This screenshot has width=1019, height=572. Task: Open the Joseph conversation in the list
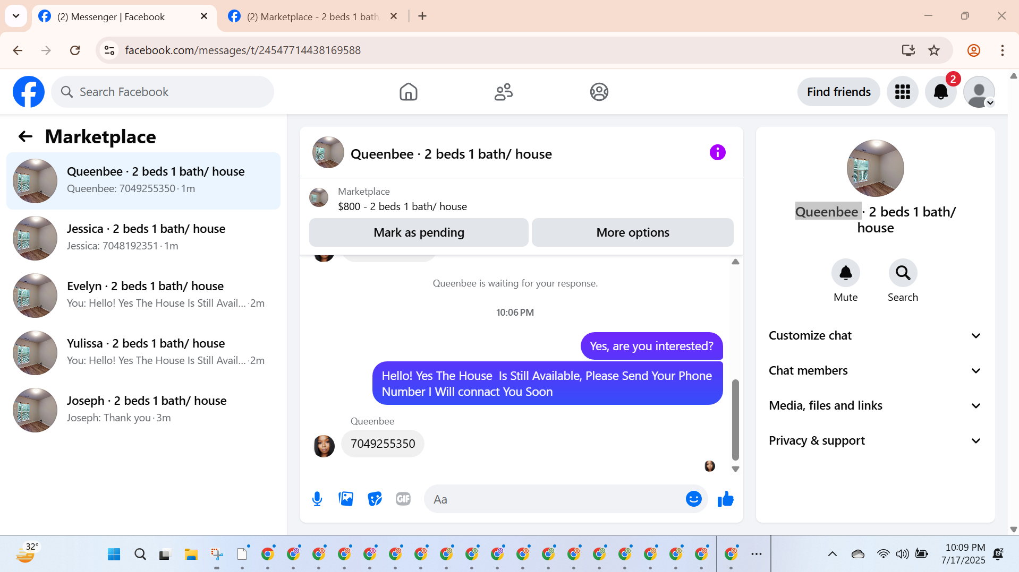(x=143, y=410)
